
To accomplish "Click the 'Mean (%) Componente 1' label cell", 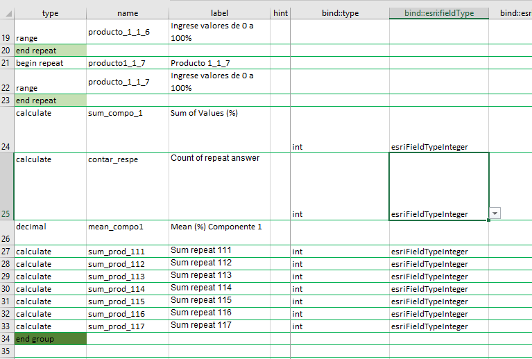I will [x=219, y=233].
